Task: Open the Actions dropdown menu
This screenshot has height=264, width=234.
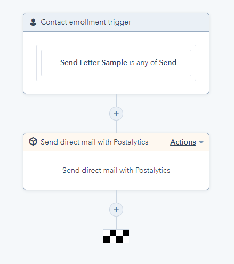Action: point(187,142)
